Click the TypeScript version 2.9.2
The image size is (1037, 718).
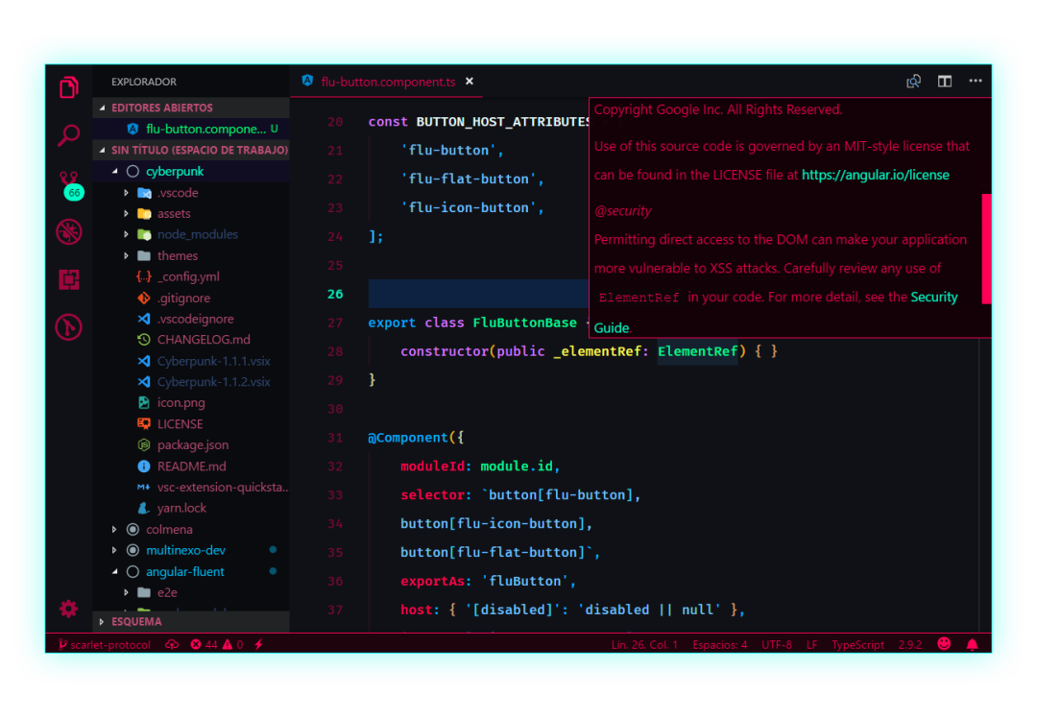[910, 645]
